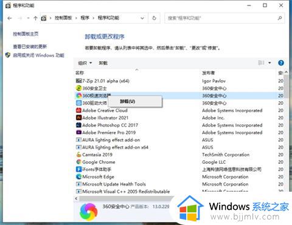Click the AURA lighting effect add-on x64 icon
Viewport: 292px width, 225px height.
tap(78, 147)
